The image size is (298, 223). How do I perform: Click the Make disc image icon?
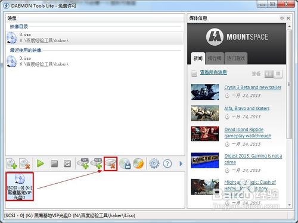pos(125,164)
